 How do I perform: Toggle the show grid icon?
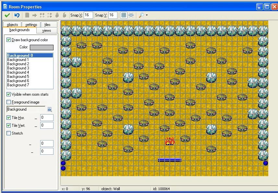[x=124, y=15]
